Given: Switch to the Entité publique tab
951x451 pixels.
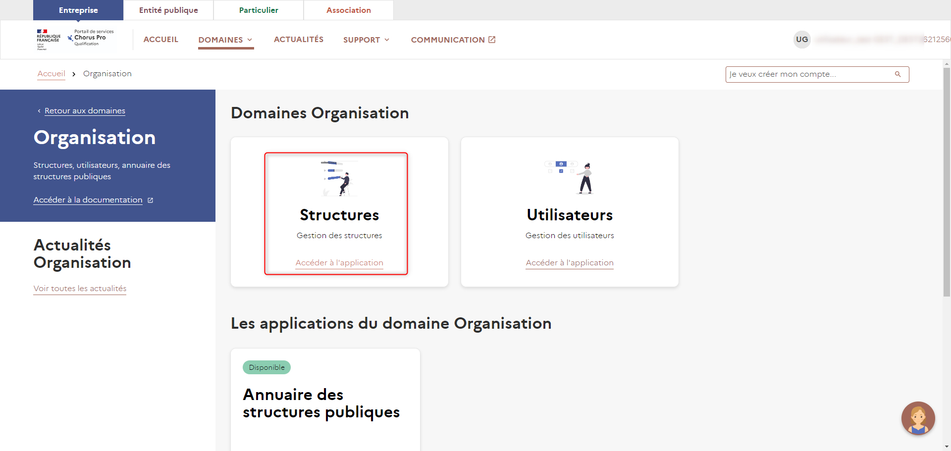Looking at the screenshot, I should (x=168, y=10).
